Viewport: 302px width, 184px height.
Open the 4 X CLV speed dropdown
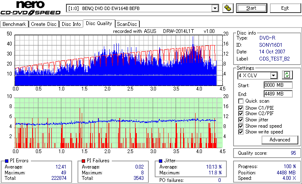[x=273, y=76]
